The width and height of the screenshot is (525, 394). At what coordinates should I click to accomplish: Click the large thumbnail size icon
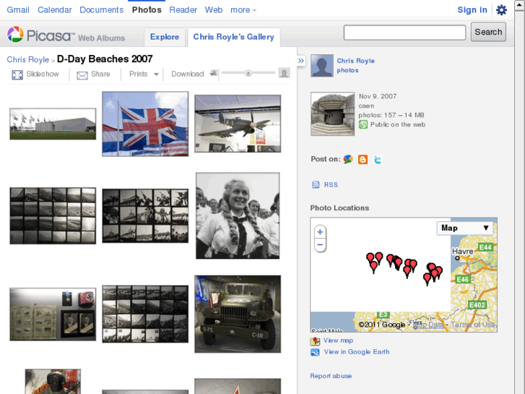[284, 73]
